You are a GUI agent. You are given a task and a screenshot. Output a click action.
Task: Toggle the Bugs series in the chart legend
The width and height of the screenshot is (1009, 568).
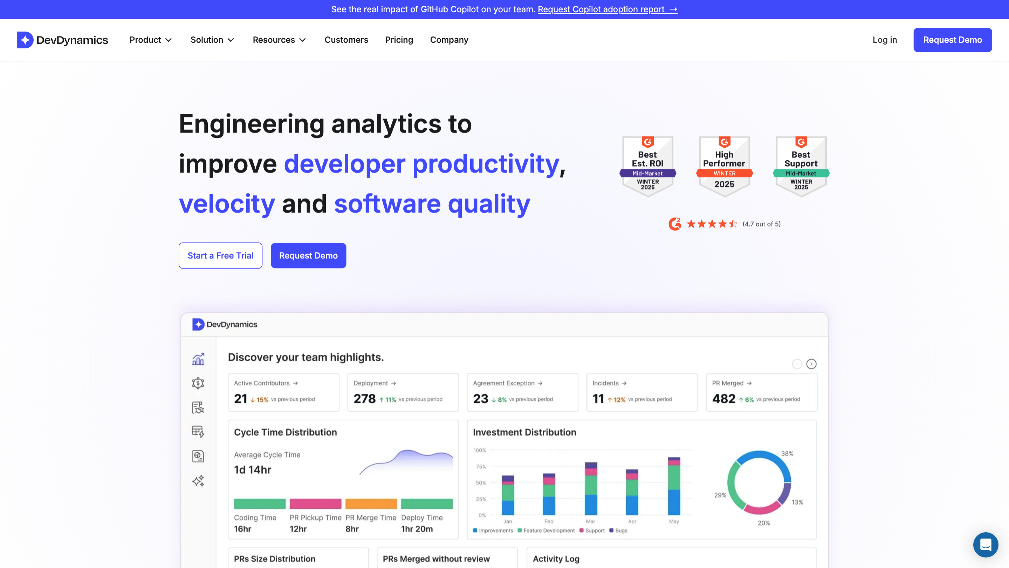click(617, 530)
